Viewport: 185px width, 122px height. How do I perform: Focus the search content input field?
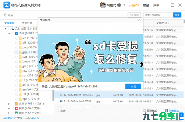[x=158, y=15]
